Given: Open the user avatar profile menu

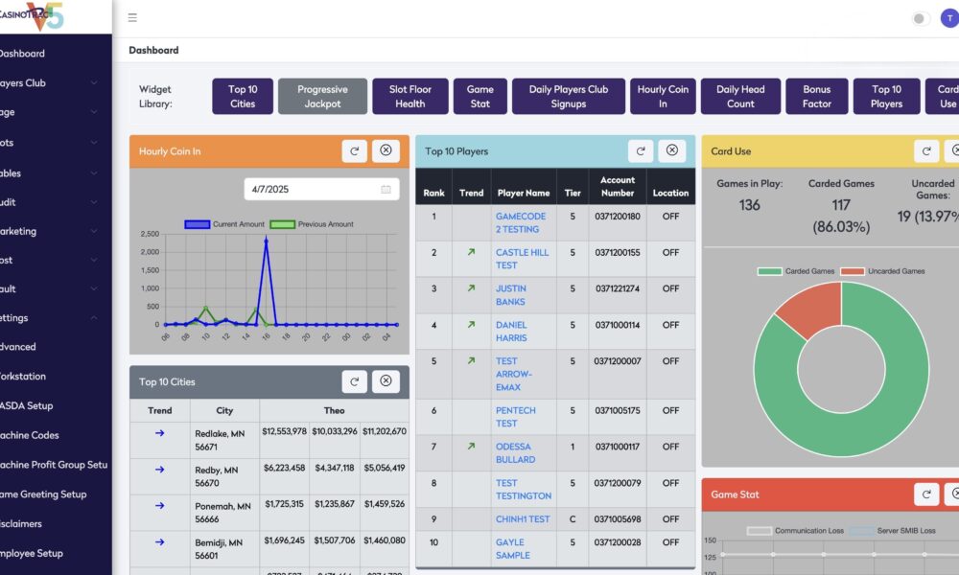Looking at the screenshot, I should tap(950, 18).
